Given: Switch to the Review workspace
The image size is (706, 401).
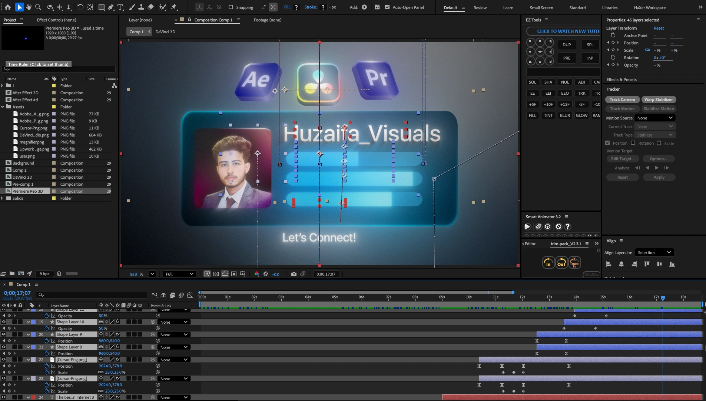Looking at the screenshot, I should (480, 7).
